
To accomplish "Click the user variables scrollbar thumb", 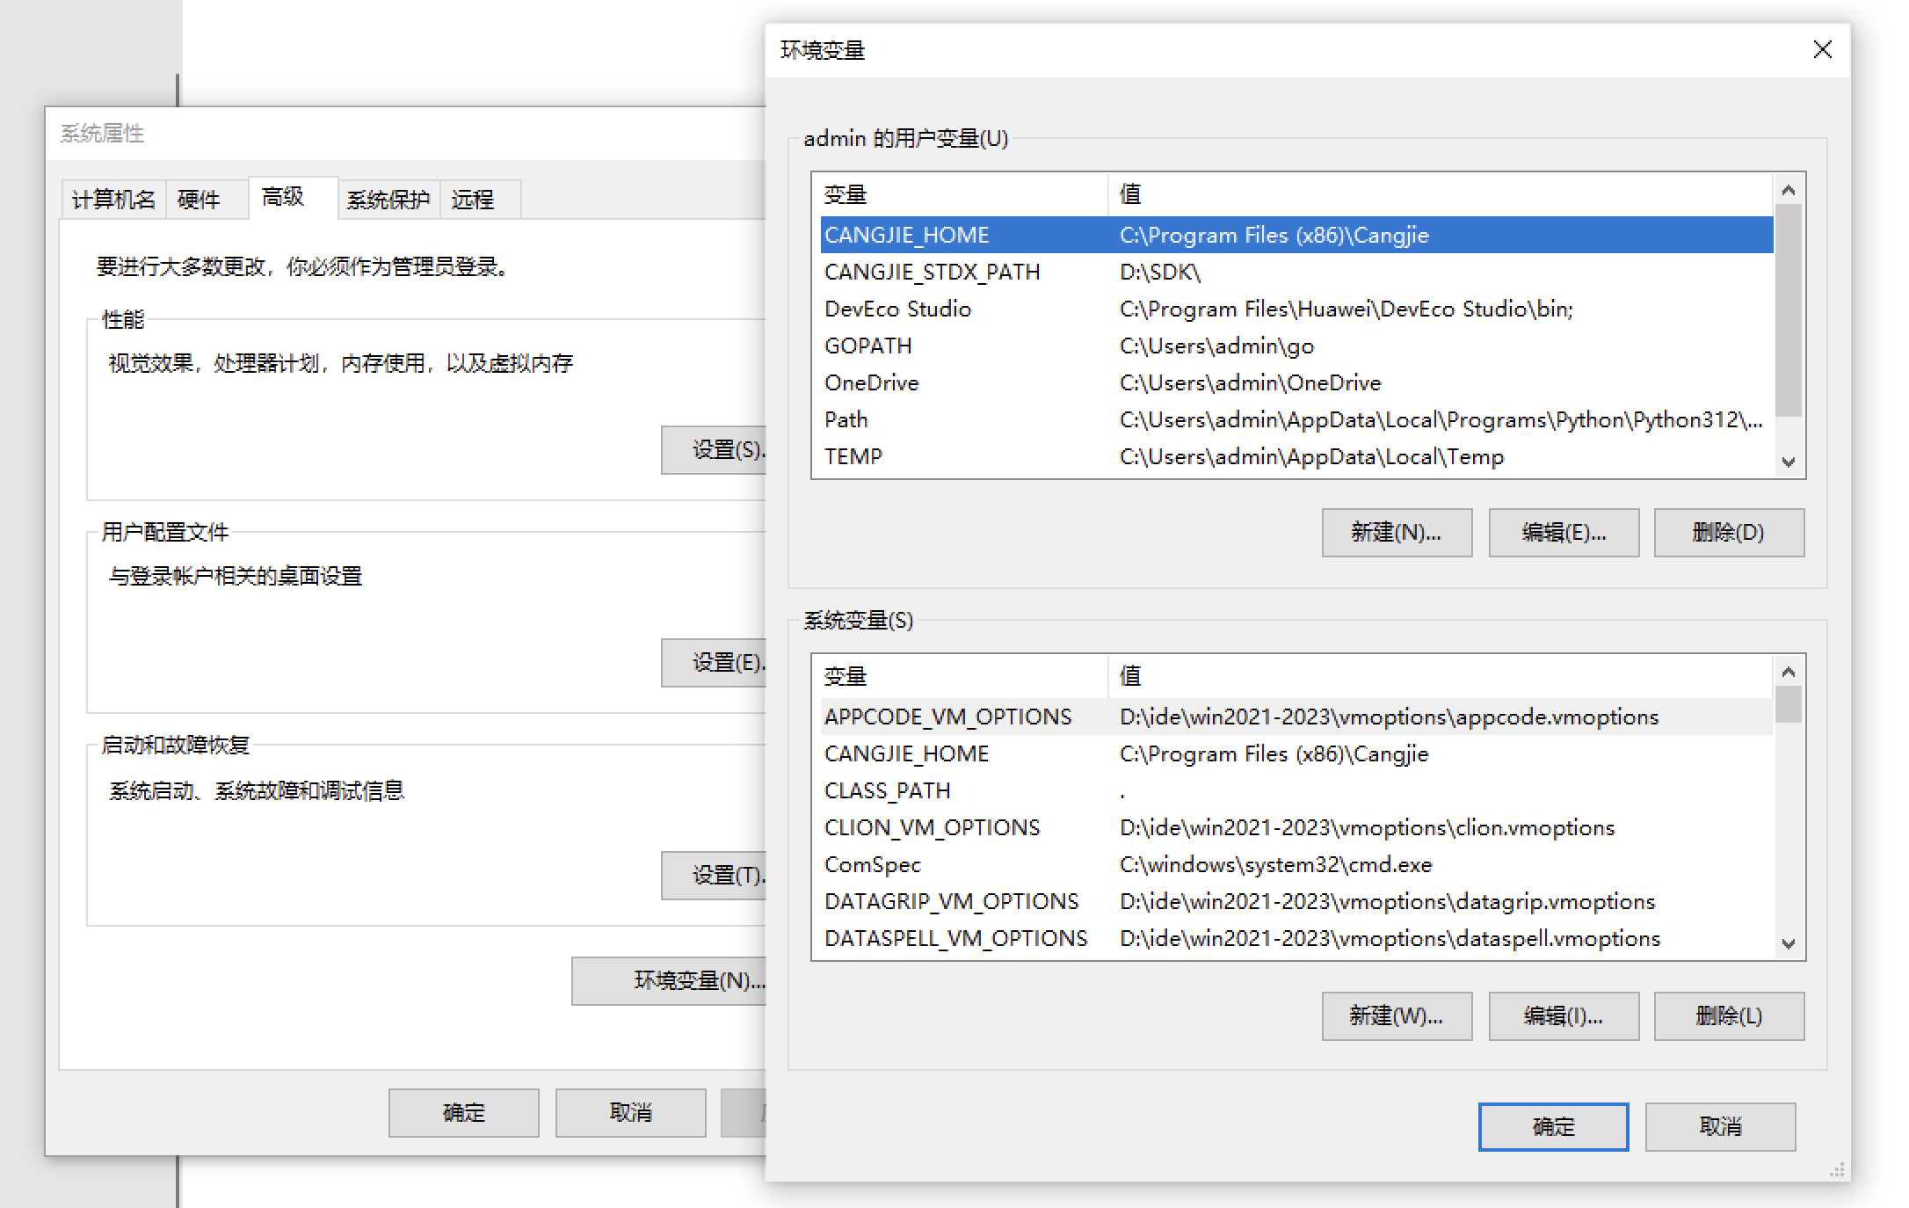I will tap(1788, 309).
